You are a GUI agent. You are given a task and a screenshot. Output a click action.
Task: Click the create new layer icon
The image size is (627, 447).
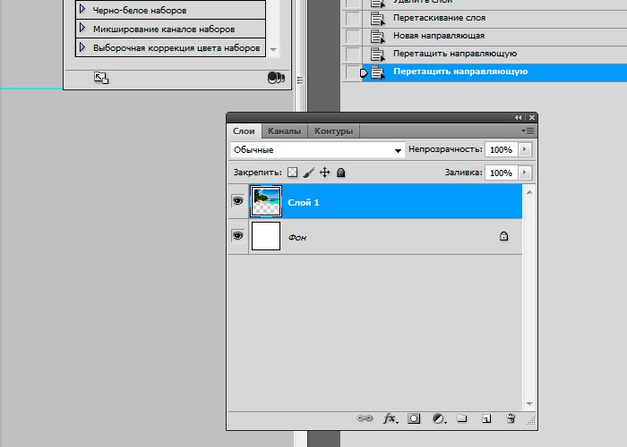[x=486, y=417]
